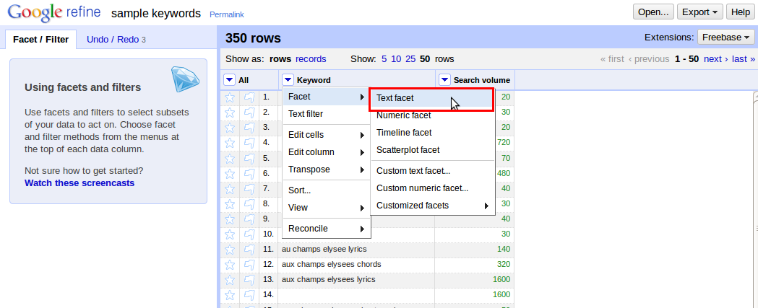The image size is (758, 308).
Task: Flag row 11
Action: pos(249,250)
